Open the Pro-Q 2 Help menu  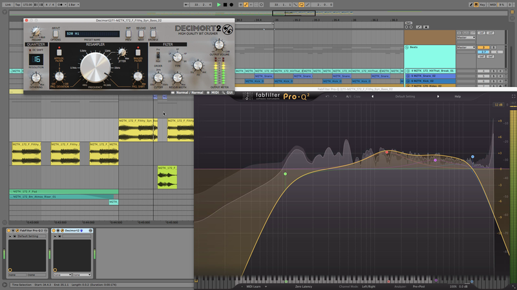pos(458,96)
